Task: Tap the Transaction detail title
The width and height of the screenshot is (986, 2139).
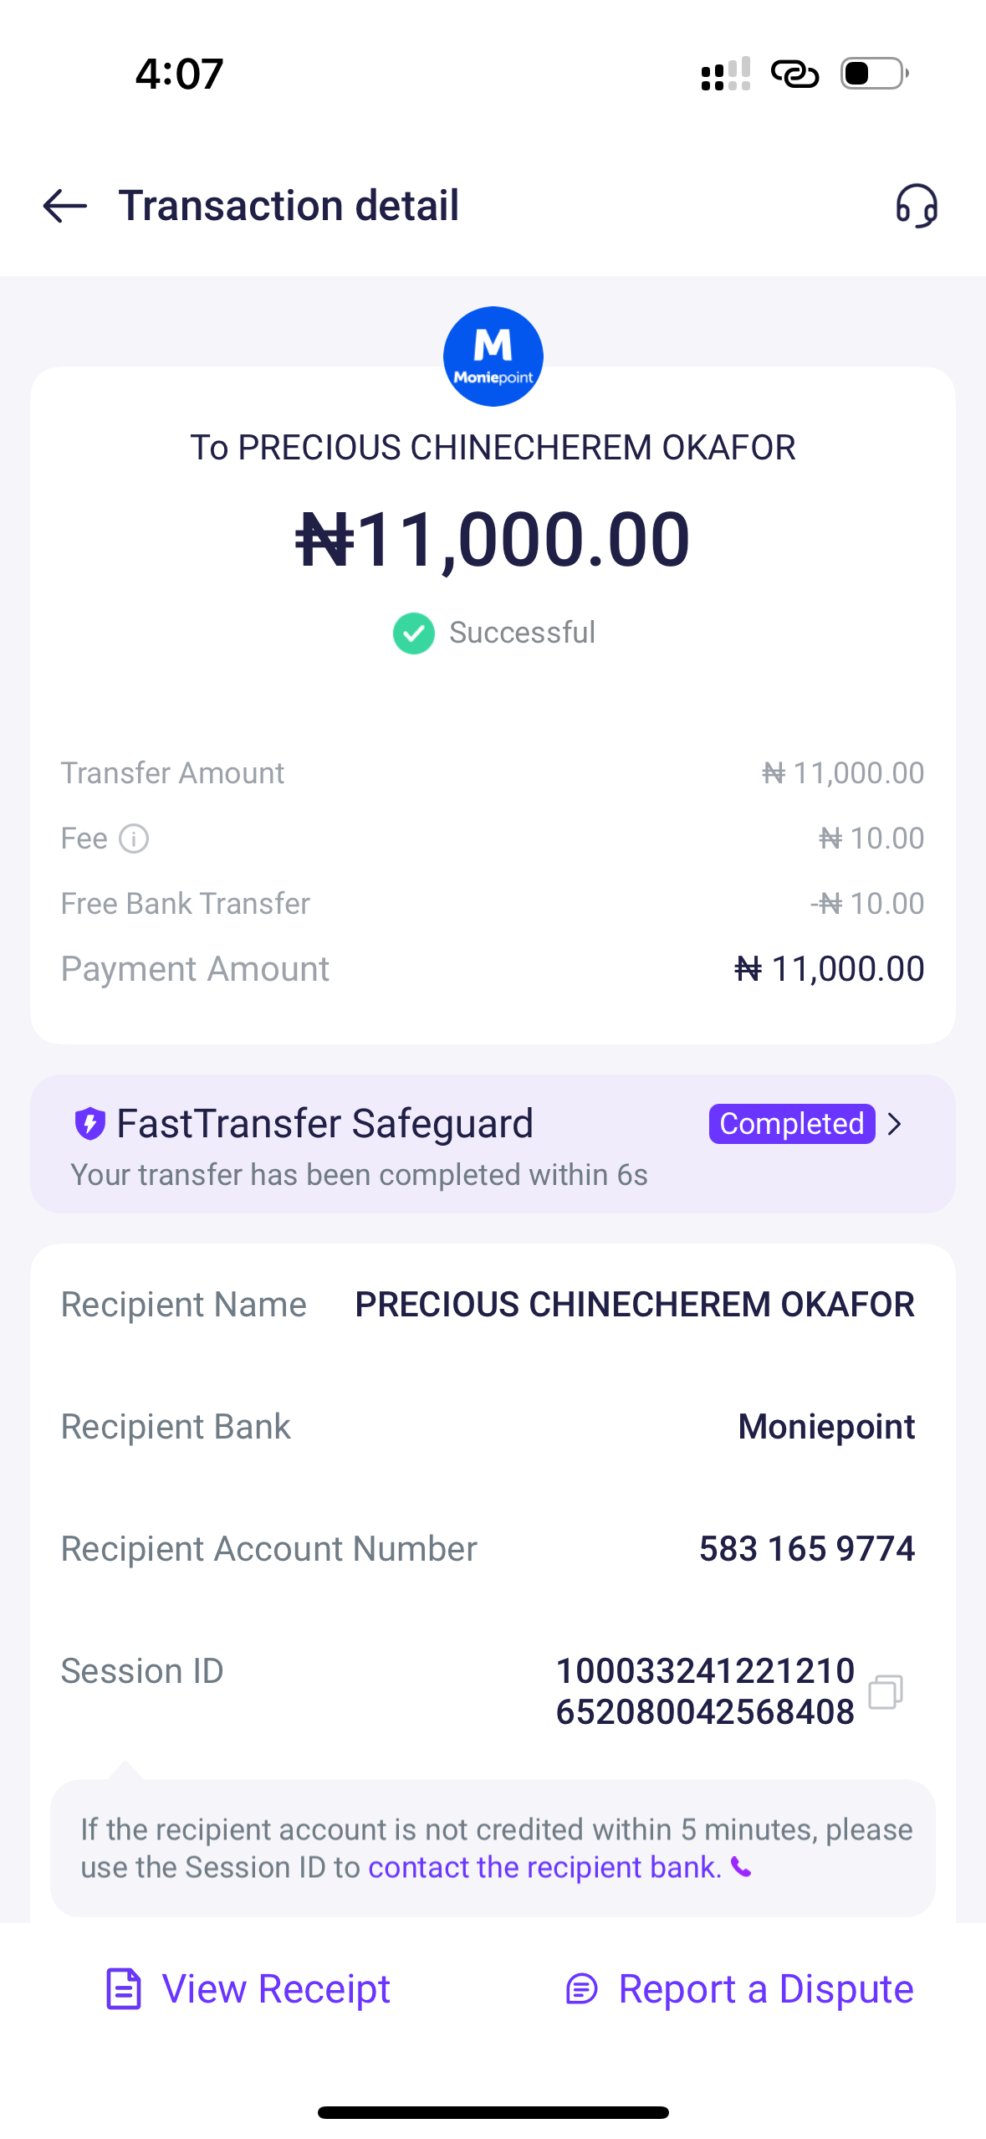Action: coord(289,206)
